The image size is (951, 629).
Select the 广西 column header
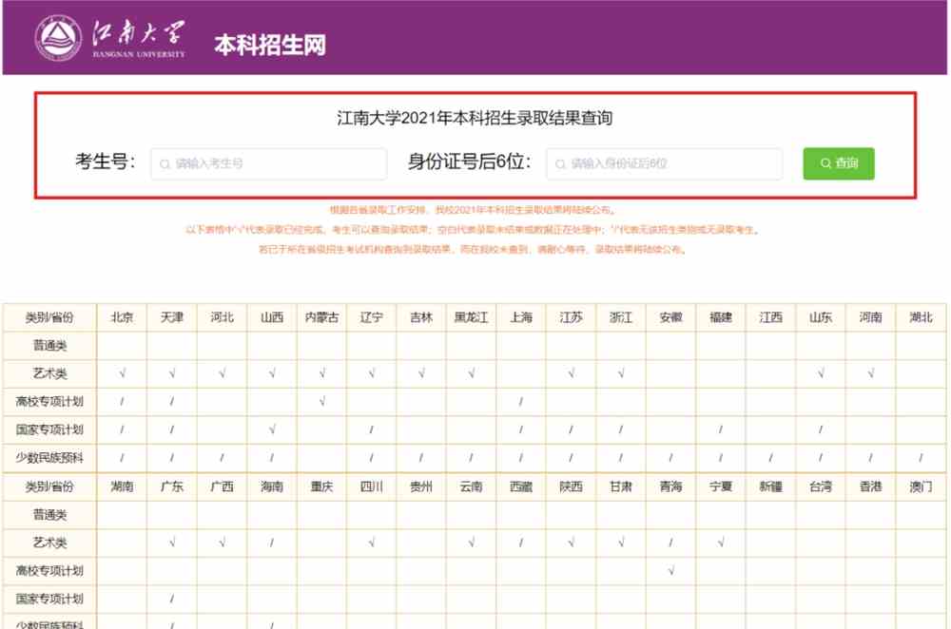(222, 486)
